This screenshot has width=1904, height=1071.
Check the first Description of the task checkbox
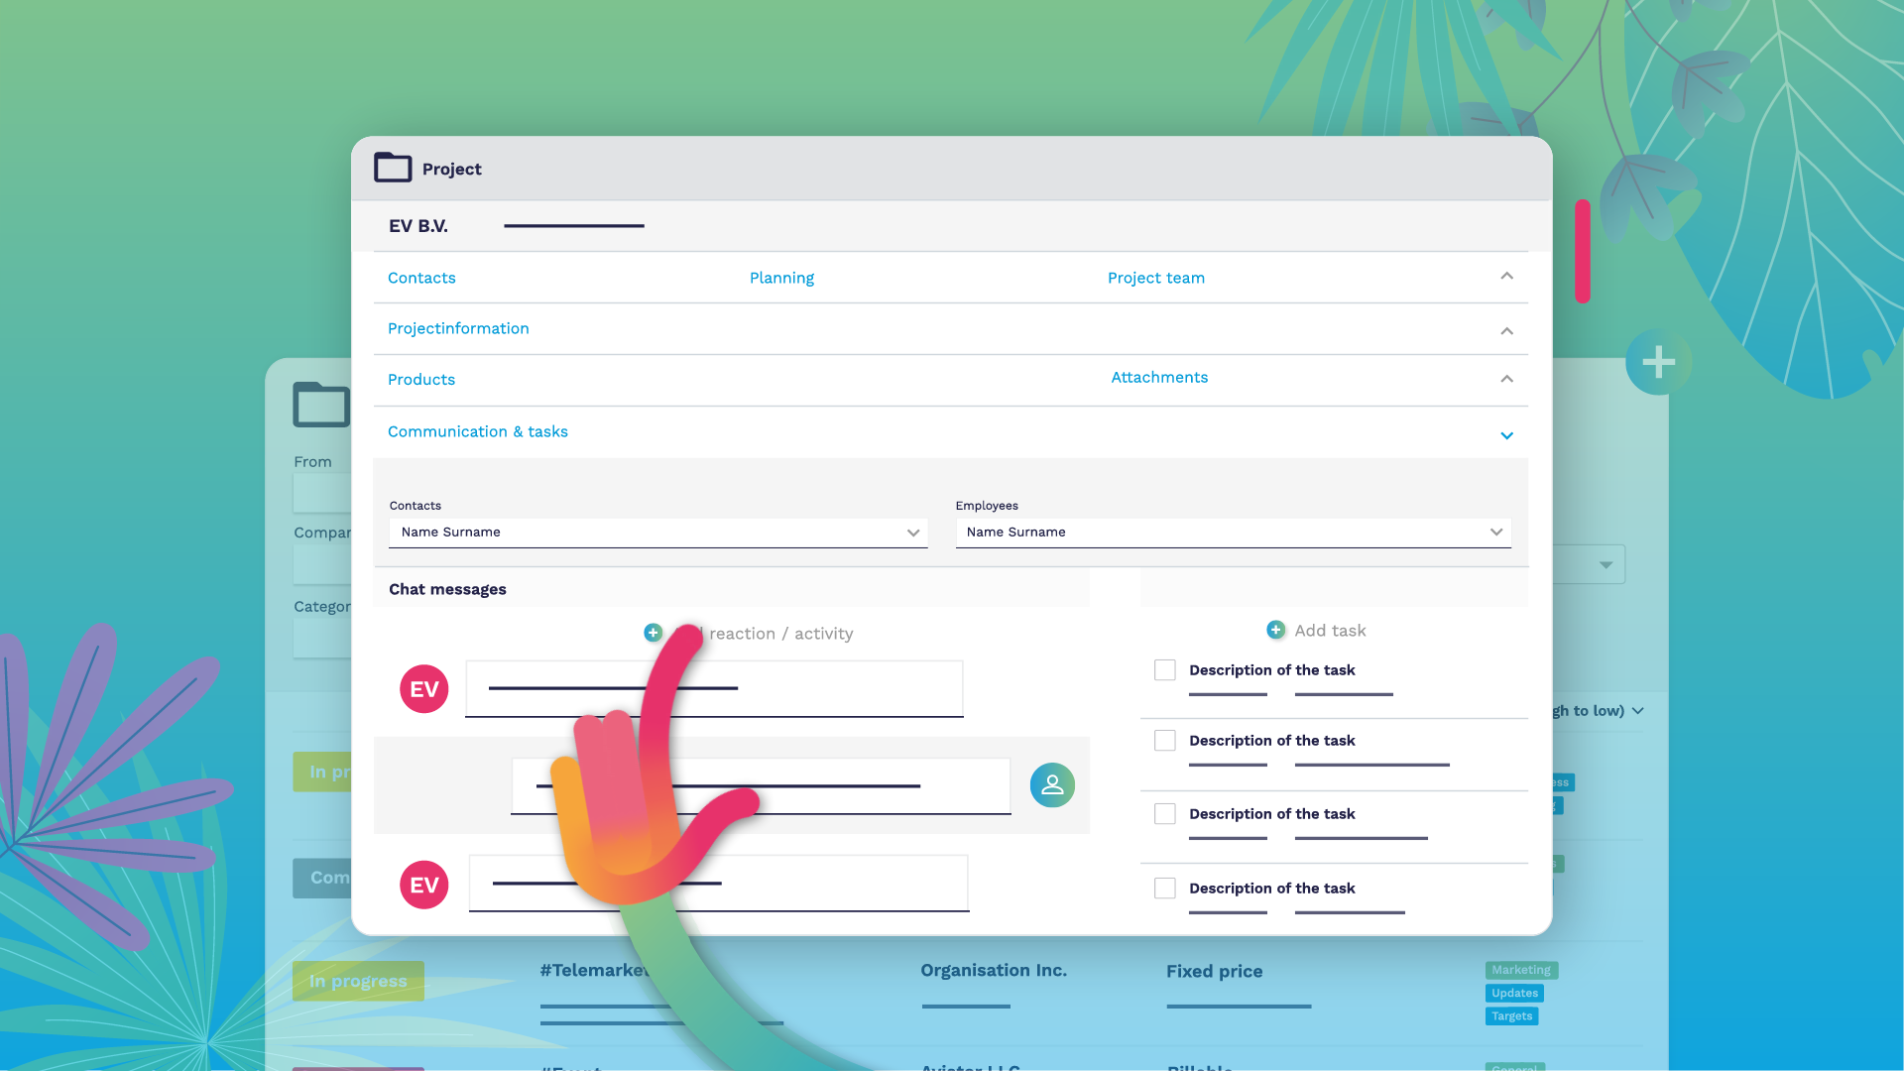click(x=1165, y=670)
